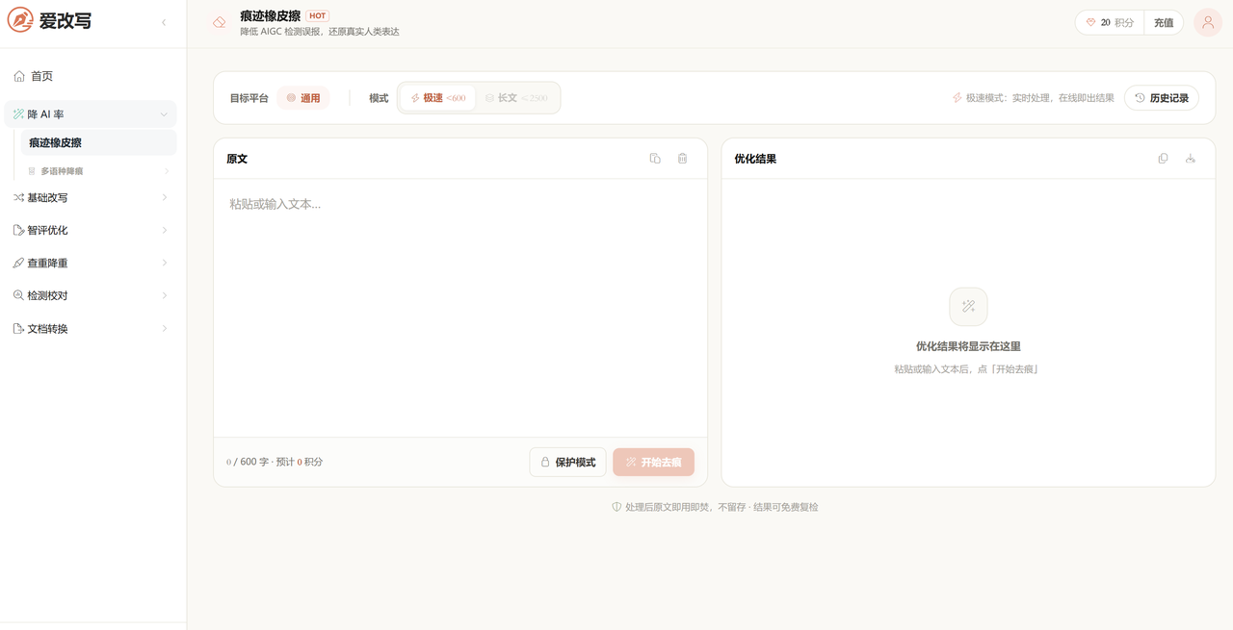Image resolution: width=1233 pixels, height=630 pixels.
Task: Toggle 保护模式 protection mode
Action: pyautogui.click(x=567, y=462)
